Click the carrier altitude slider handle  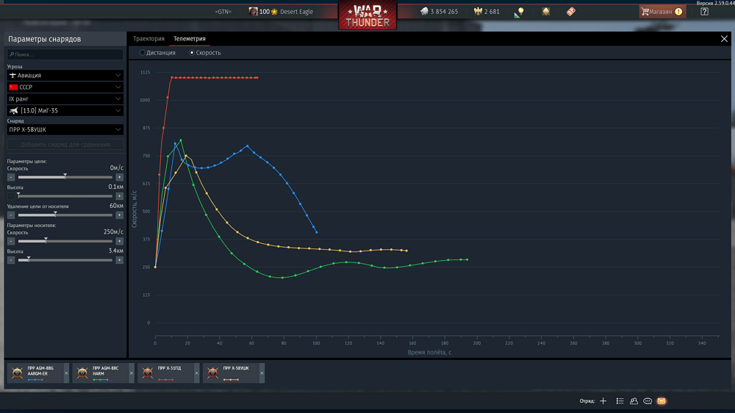[29, 259]
